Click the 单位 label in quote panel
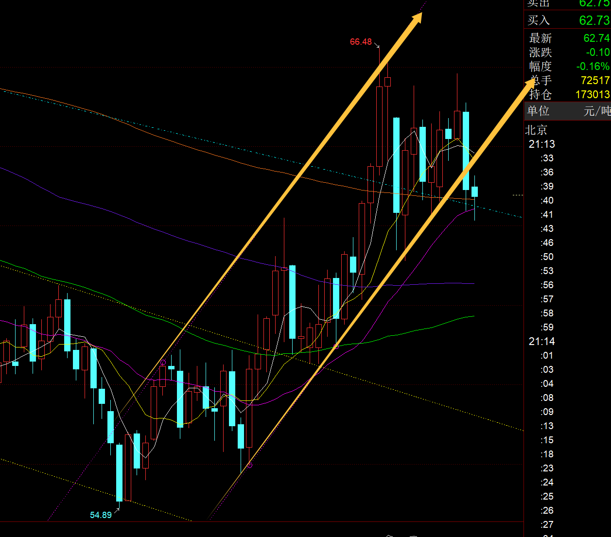The width and height of the screenshot is (611, 537). pyautogui.click(x=539, y=111)
